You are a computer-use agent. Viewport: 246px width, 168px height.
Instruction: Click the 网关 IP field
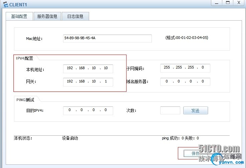pos(88,82)
